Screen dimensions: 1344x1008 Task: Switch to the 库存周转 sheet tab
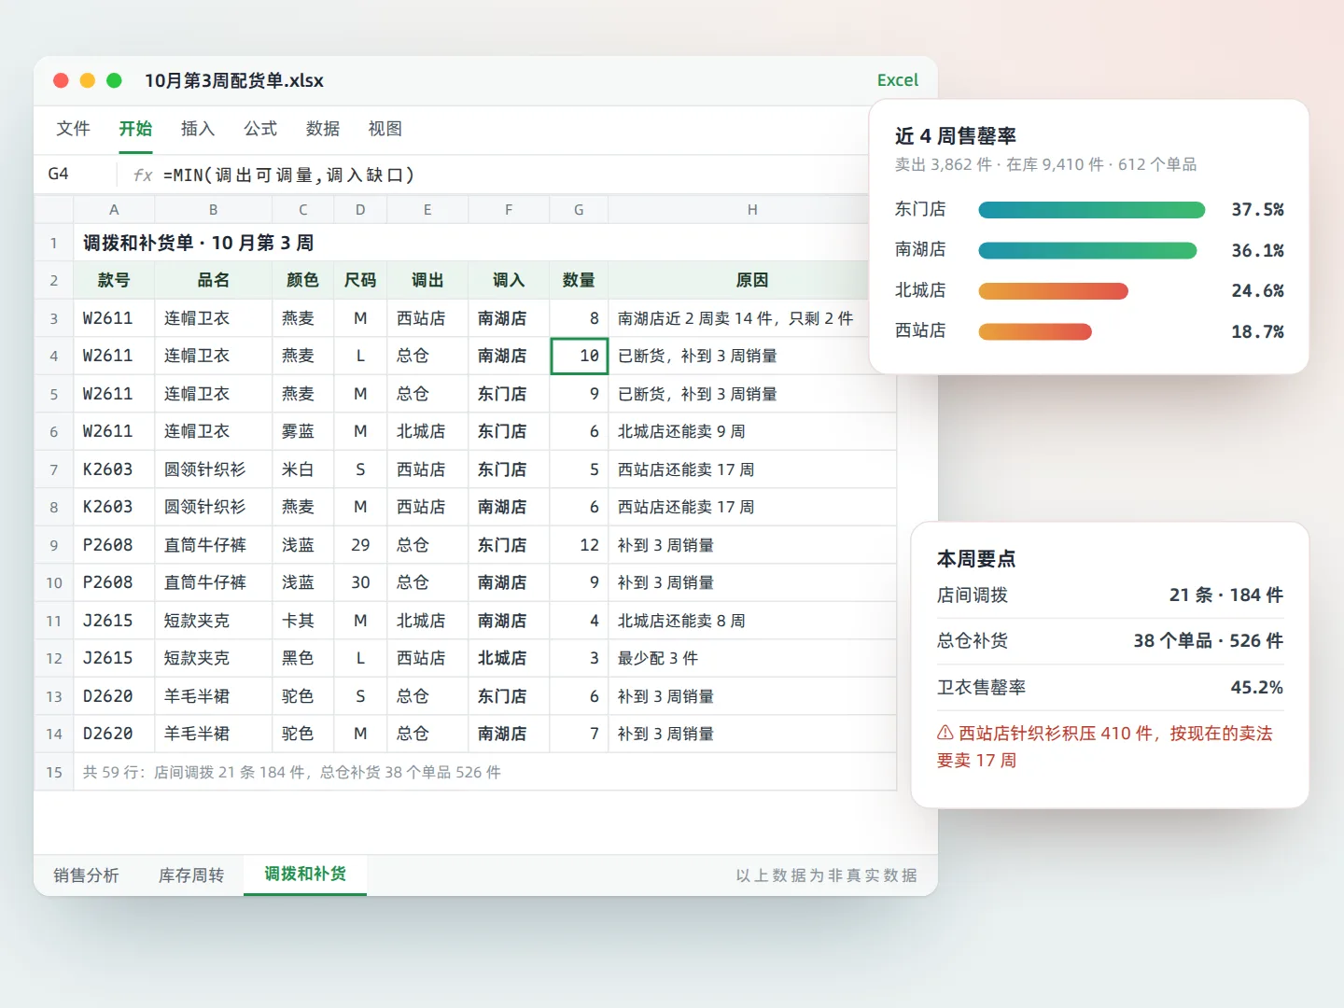[x=191, y=875]
